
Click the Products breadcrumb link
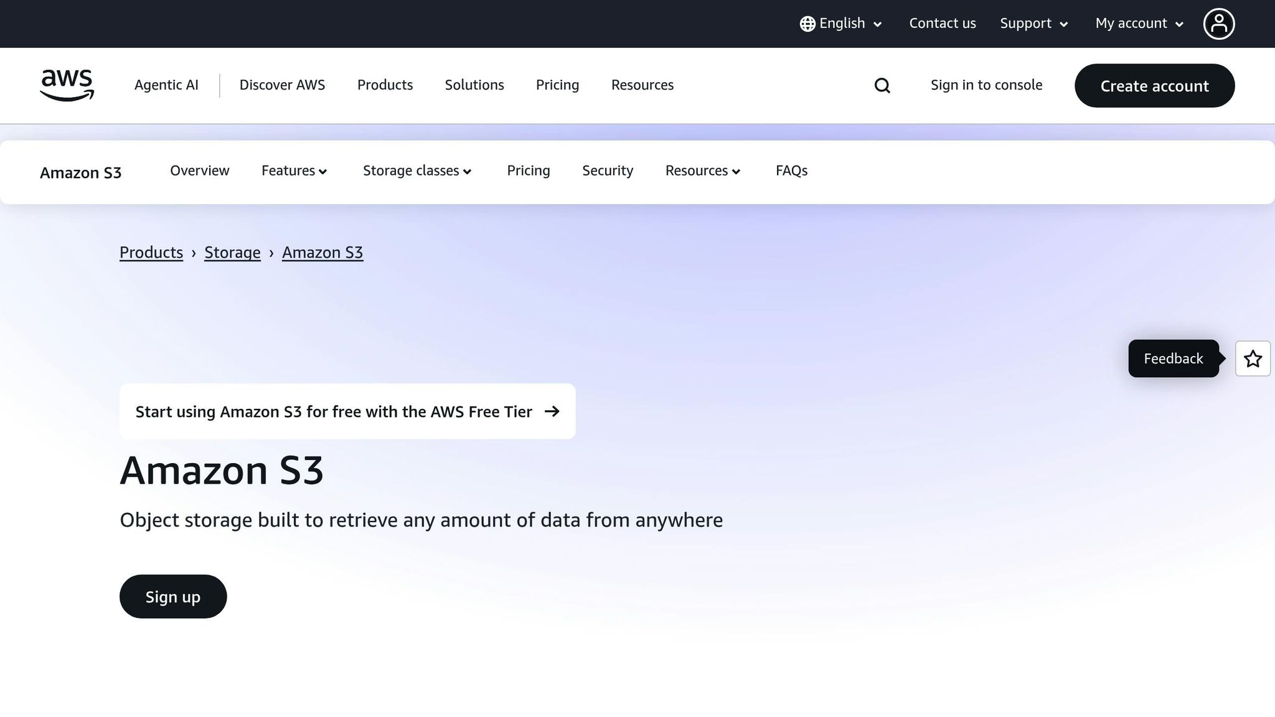click(x=151, y=253)
